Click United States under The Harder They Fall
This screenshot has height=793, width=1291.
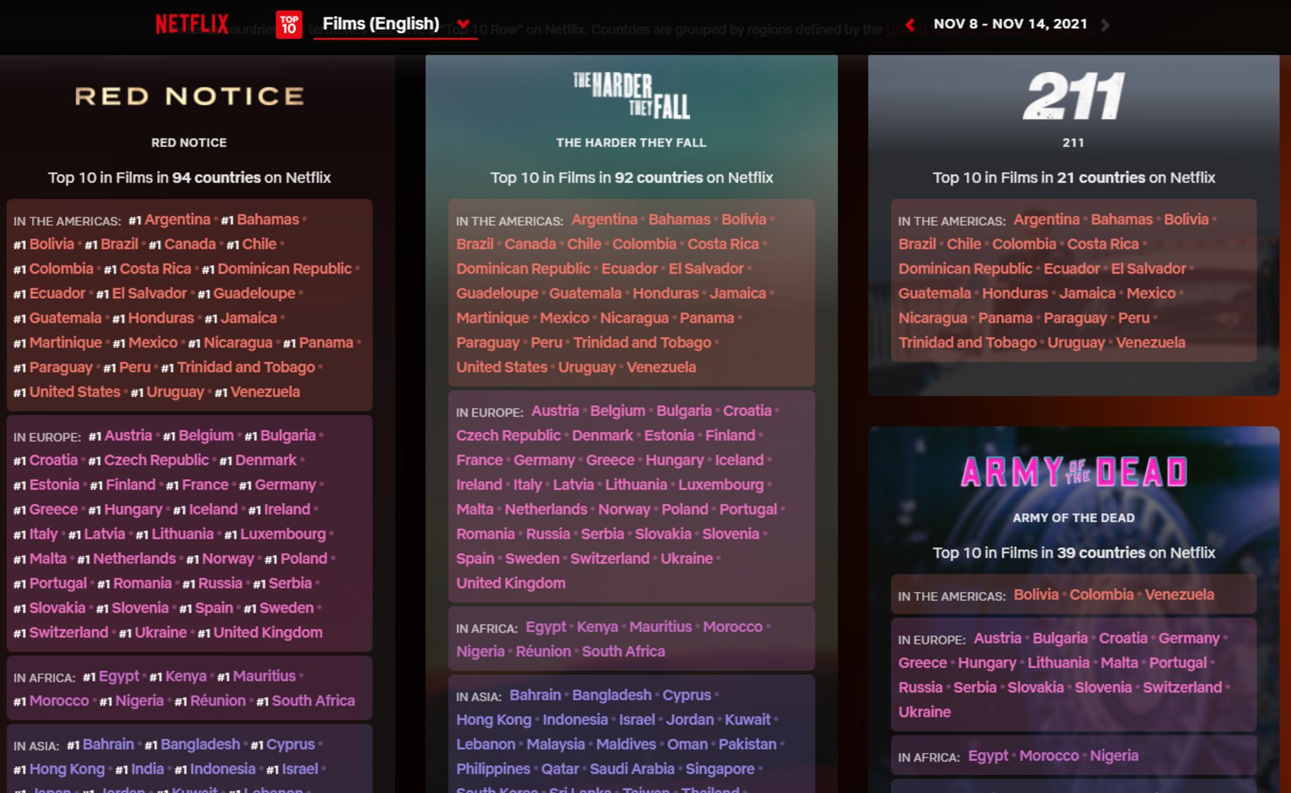tap(502, 368)
